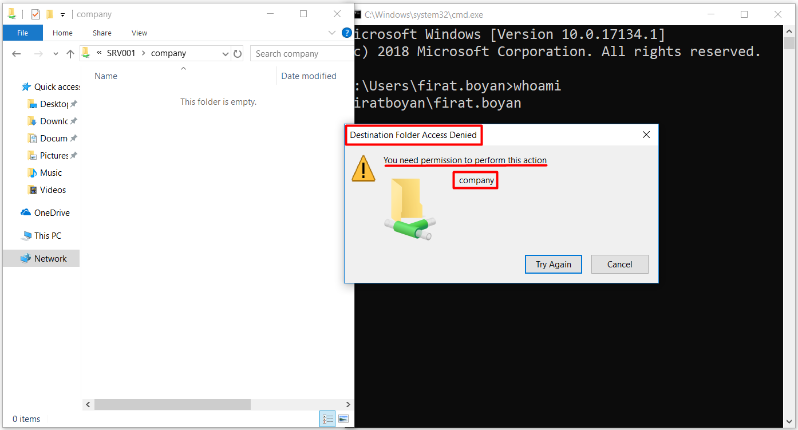The height and width of the screenshot is (430, 798).
Task: Click the whoami command line text
Action: pos(537,86)
